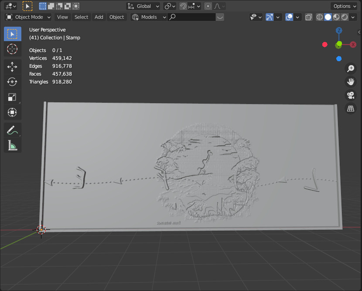Image resolution: width=362 pixels, height=291 pixels.
Task: Click the hand icon to pan view
Action: point(351,82)
